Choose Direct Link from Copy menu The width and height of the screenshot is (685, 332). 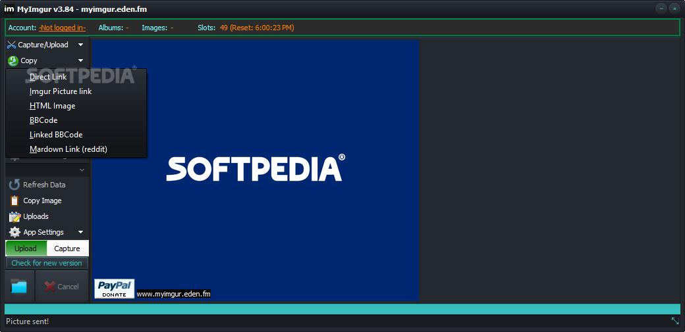(76, 77)
